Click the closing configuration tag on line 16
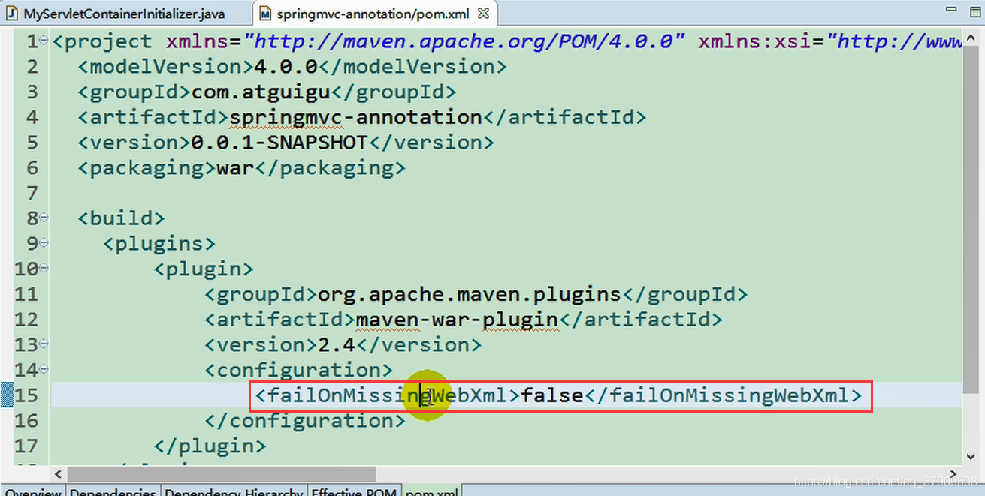985x496 pixels. pos(304,420)
